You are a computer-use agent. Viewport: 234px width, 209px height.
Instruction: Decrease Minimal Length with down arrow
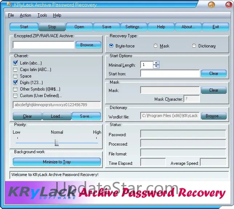tap(156, 66)
